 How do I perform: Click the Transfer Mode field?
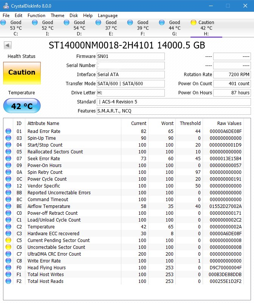[x=130, y=84]
